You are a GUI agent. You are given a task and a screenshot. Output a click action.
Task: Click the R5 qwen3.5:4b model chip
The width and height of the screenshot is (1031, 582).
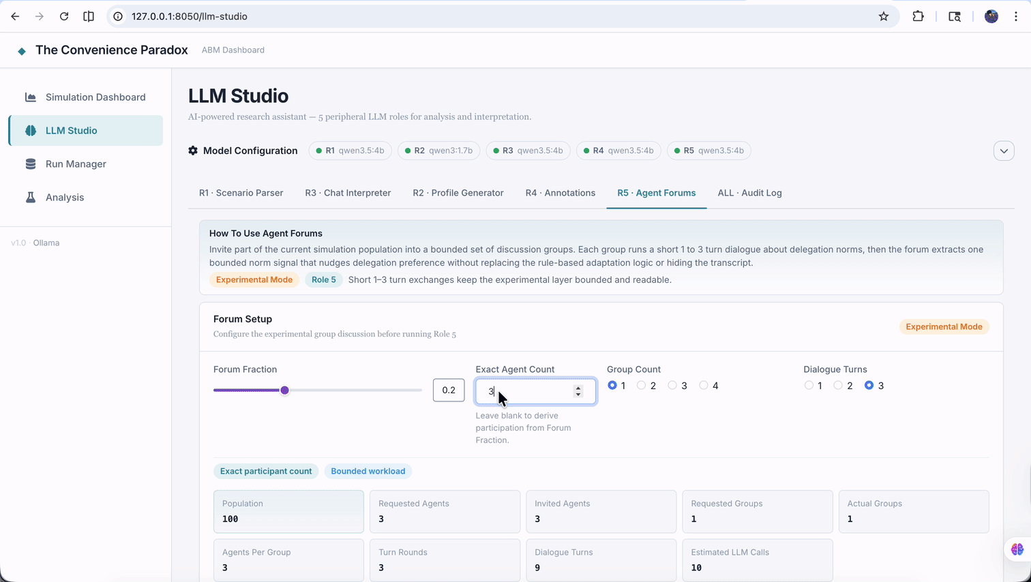tap(709, 151)
